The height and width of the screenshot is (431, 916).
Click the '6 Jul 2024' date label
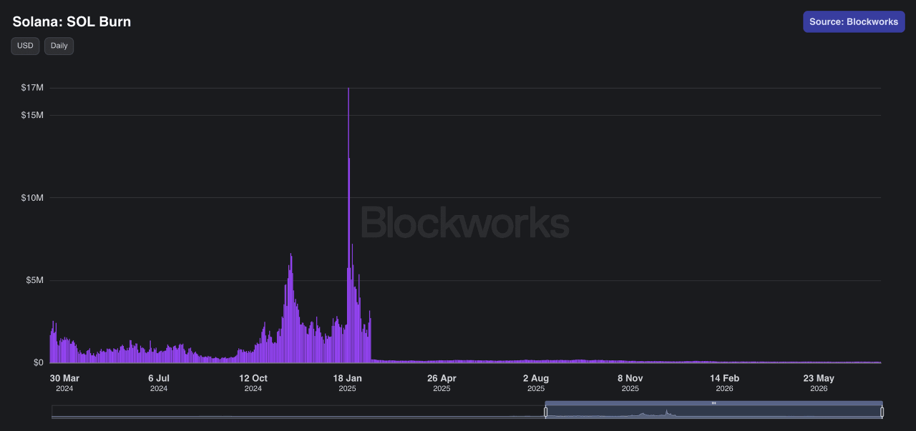pos(159,382)
